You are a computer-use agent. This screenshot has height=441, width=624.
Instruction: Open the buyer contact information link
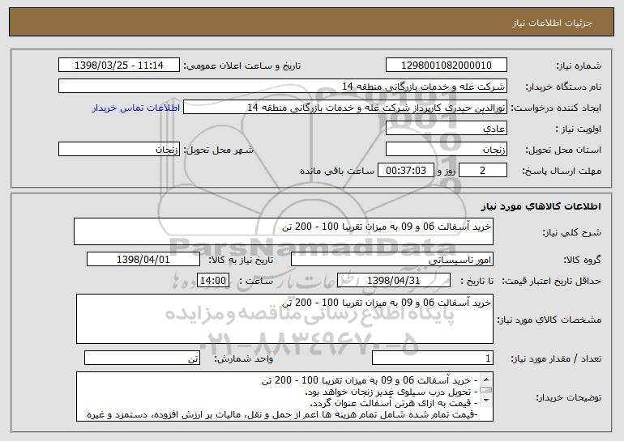click(x=135, y=108)
